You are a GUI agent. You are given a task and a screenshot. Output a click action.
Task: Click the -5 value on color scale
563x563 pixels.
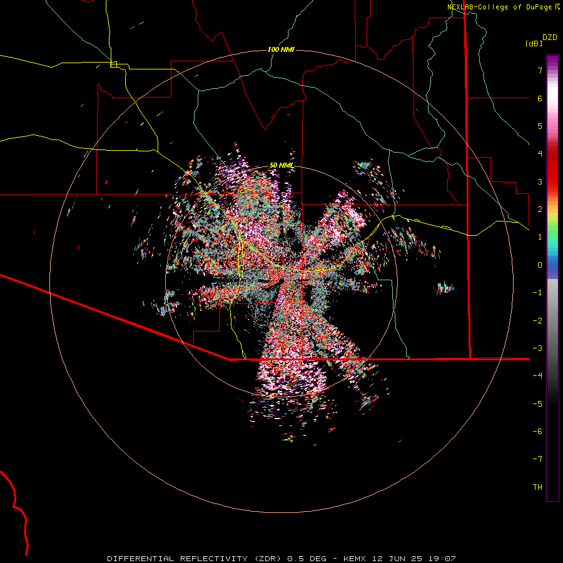(x=537, y=403)
